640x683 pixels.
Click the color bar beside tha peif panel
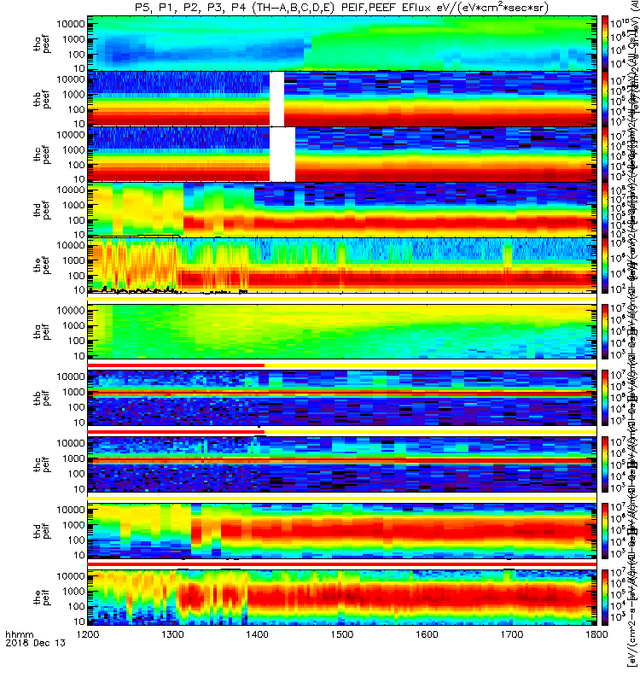click(605, 331)
